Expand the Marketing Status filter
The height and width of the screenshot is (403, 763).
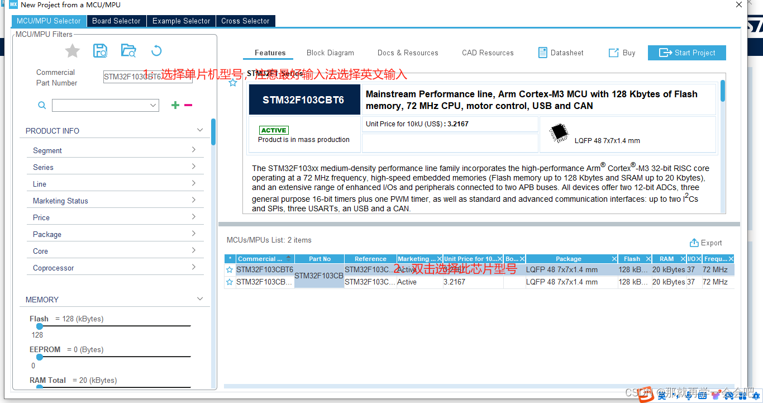tap(194, 200)
